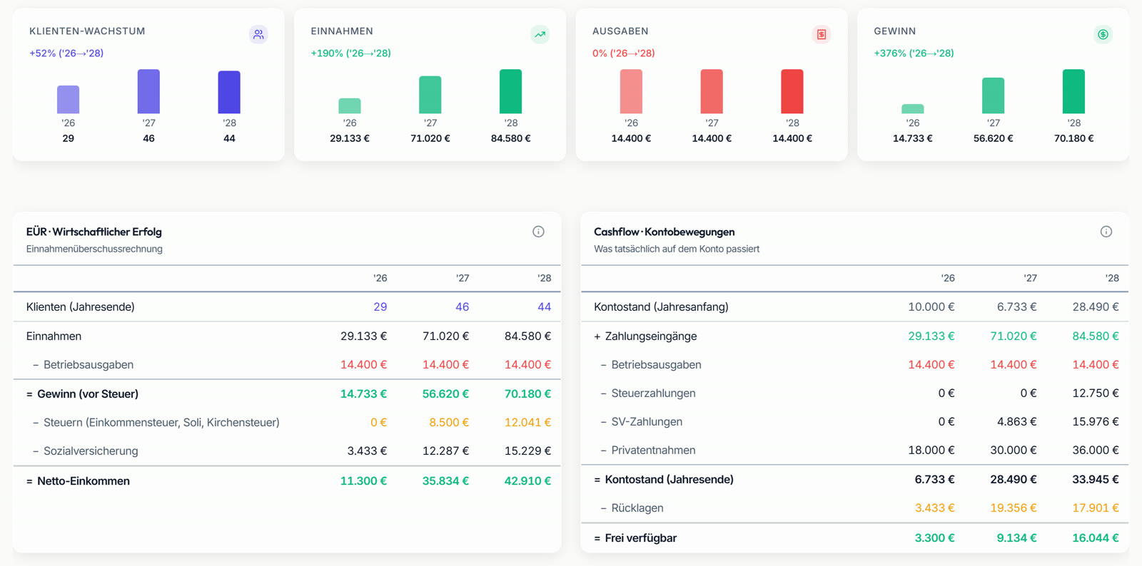The width and height of the screenshot is (1142, 566).
Task: Select the '27 bar in the Ausgaben chart
Action: 712,91
